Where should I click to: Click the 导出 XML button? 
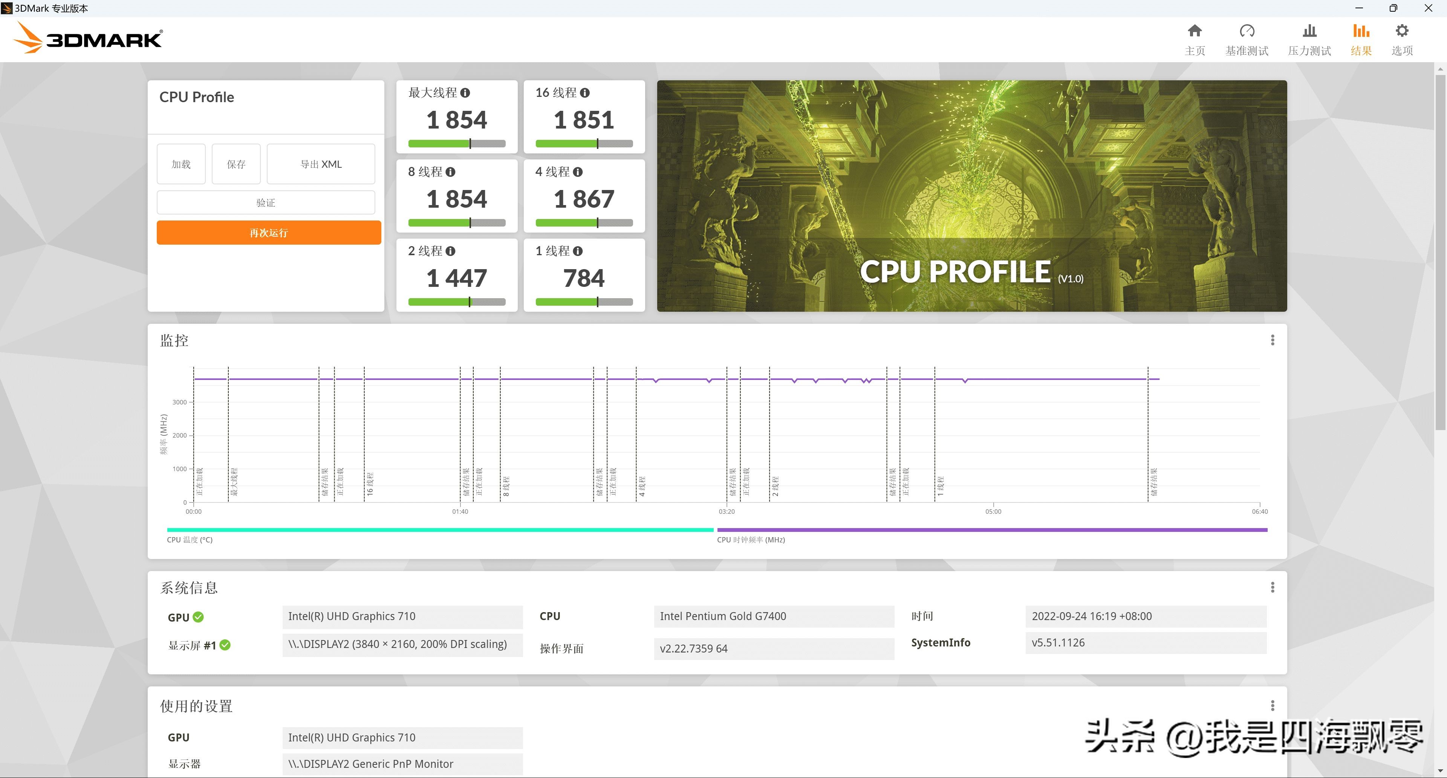coord(321,164)
